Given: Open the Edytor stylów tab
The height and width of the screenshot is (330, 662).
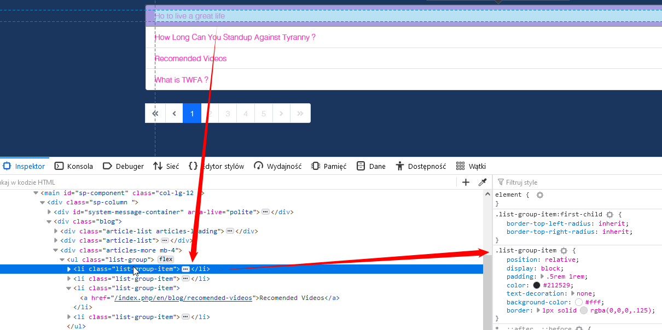Looking at the screenshot, I should click(216, 166).
